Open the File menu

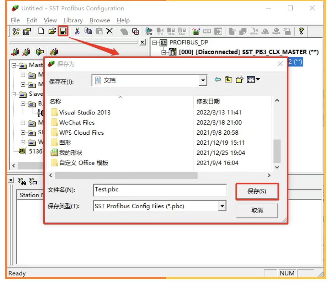(x=15, y=20)
